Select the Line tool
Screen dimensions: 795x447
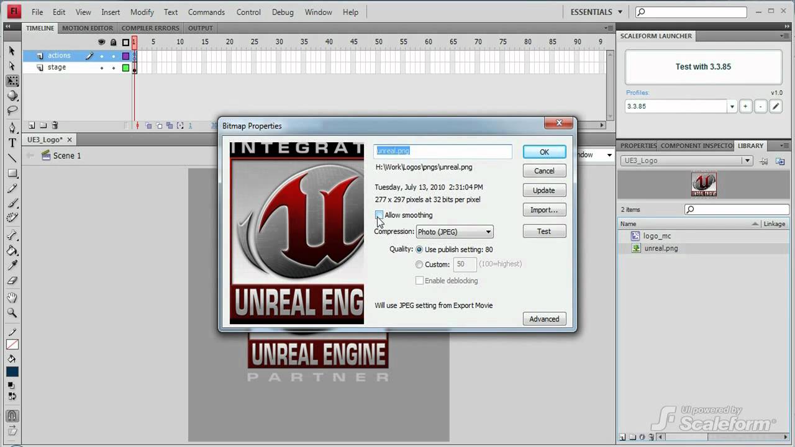12,158
